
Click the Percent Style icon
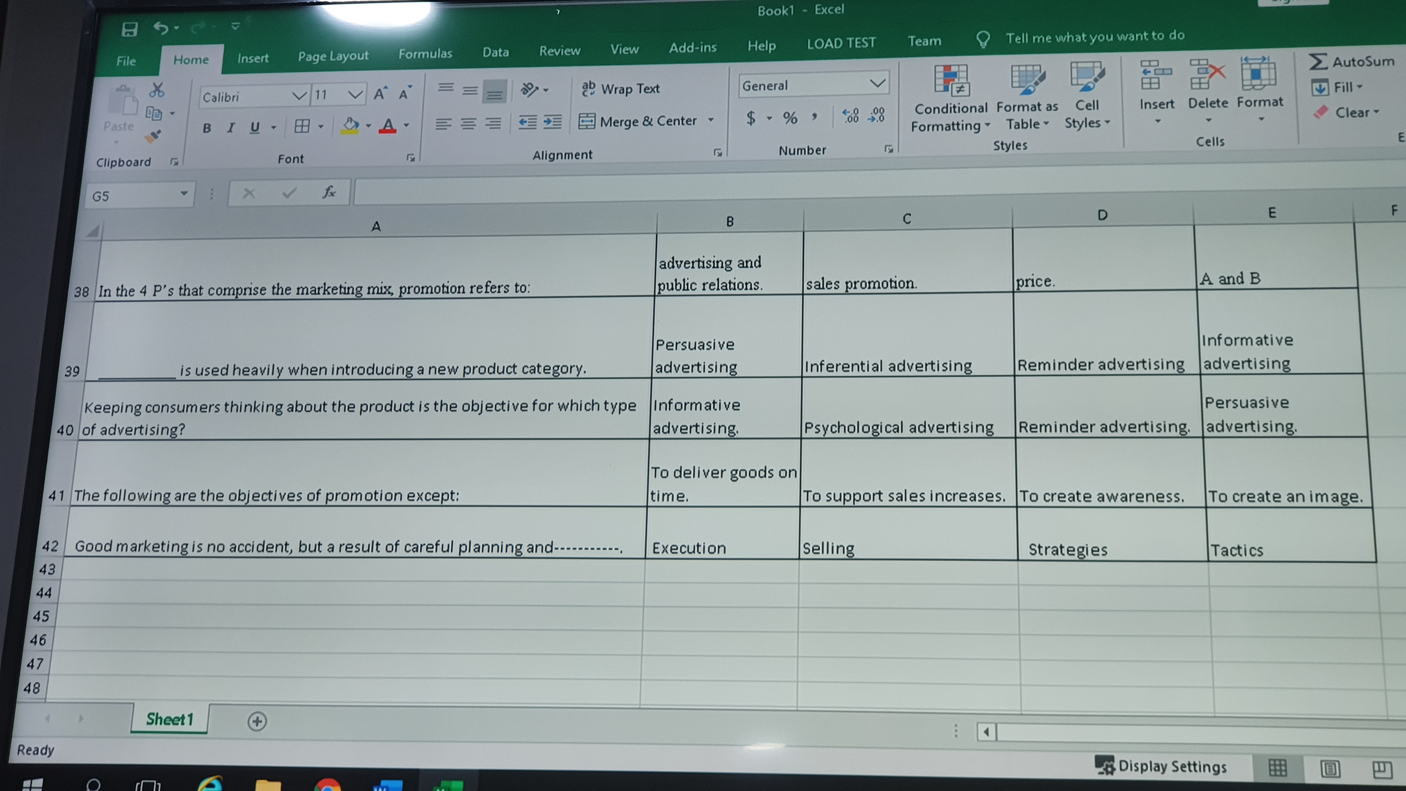coord(790,118)
